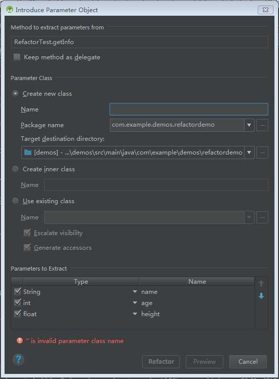Click the move up arrow icon
279x379 pixels.
click(x=261, y=283)
